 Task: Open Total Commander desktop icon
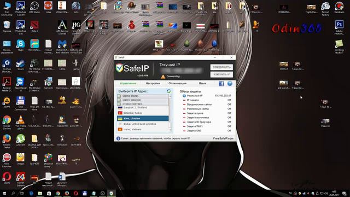21,103
